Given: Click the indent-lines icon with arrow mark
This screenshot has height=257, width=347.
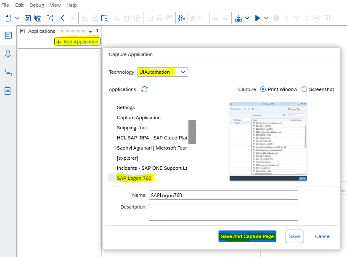Looking at the screenshot, I should coord(225,18).
